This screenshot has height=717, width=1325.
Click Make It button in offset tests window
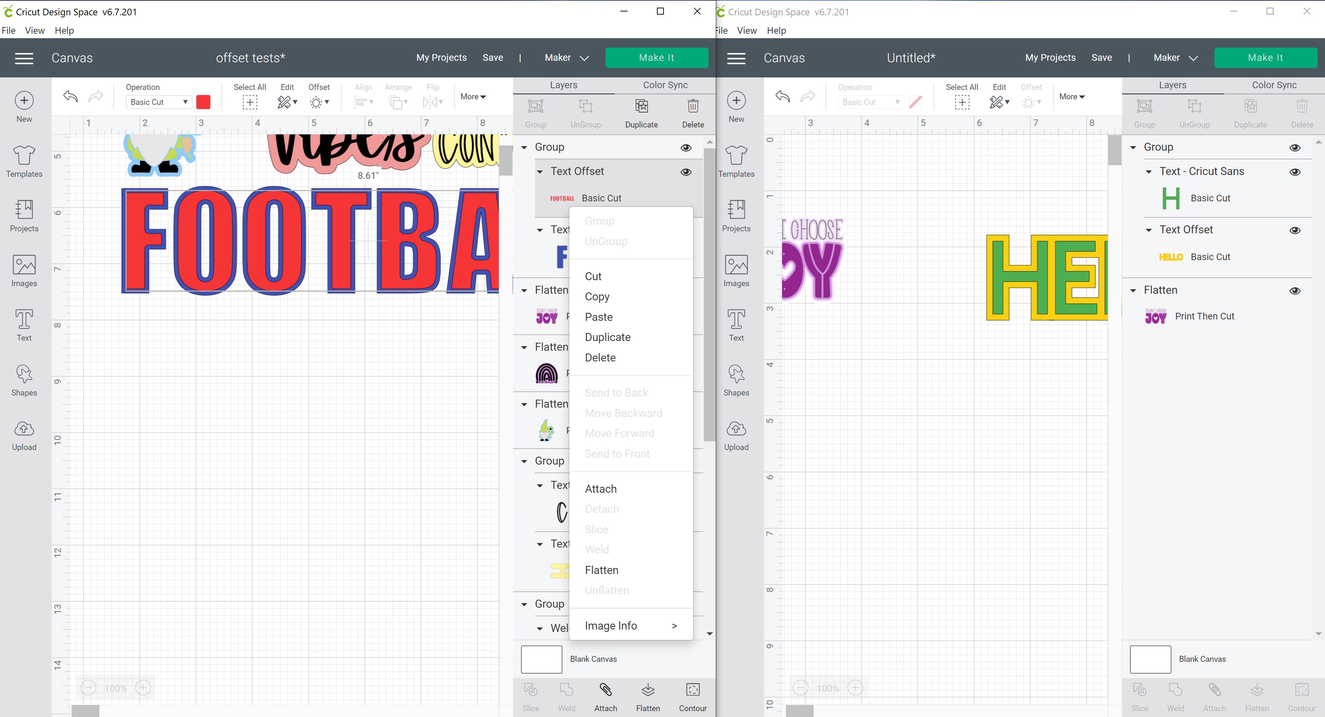click(656, 58)
